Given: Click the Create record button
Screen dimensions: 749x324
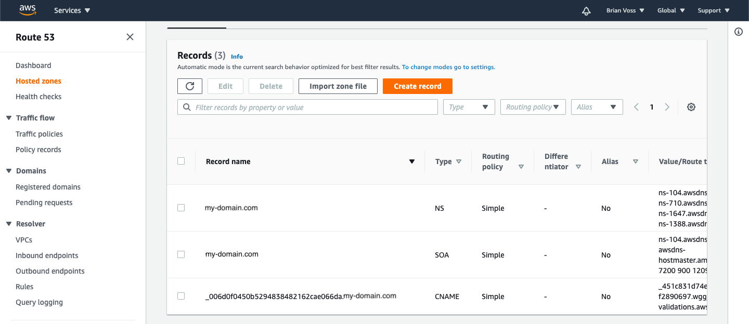Looking at the screenshot, I should (x=418, y=86).
